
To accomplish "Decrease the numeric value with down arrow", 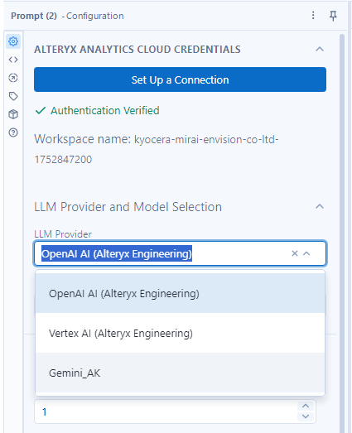I will tap(306, 416).
